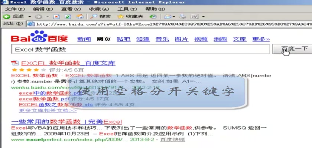
Task: Stop loading with the red X icon
Action: click(x=56, y=17)
